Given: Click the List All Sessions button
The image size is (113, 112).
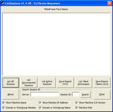Looking at the screenshot, I should pyautogui.click(x=11, y=83).
